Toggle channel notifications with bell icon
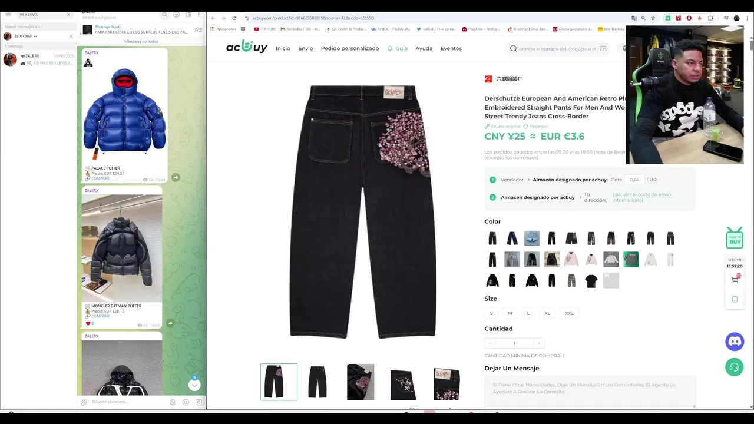The width and height of the screenshot is (754, 424). tap(173, 402)
